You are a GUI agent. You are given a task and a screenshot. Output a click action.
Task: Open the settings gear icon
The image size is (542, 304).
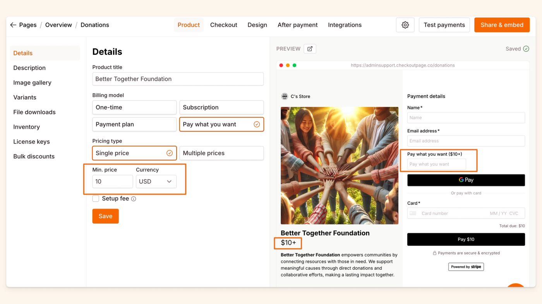coord(405,25)
